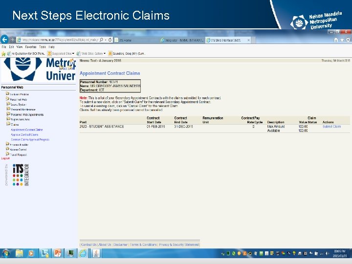Open the Tools menu
352x264 pixels.
tap(43, 47)
